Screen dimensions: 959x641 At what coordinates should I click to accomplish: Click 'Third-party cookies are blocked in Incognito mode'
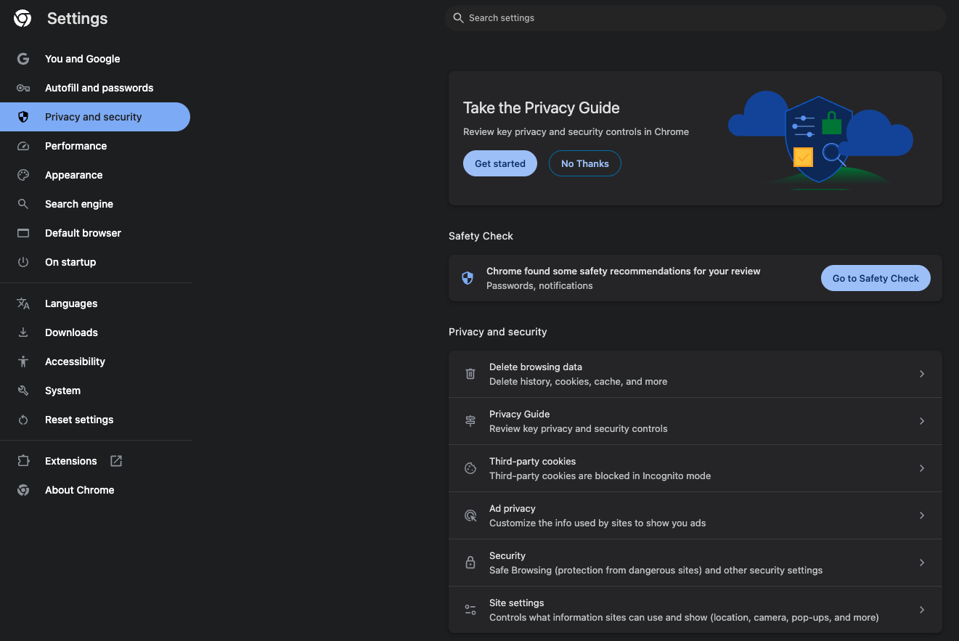pos(600,476)
